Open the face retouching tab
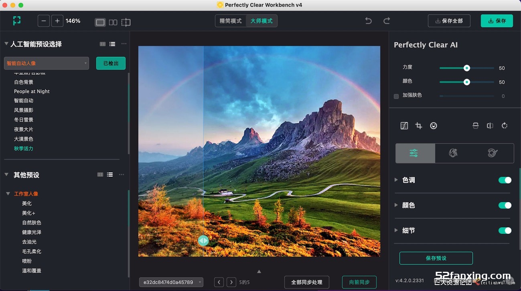 pos(453,153)
